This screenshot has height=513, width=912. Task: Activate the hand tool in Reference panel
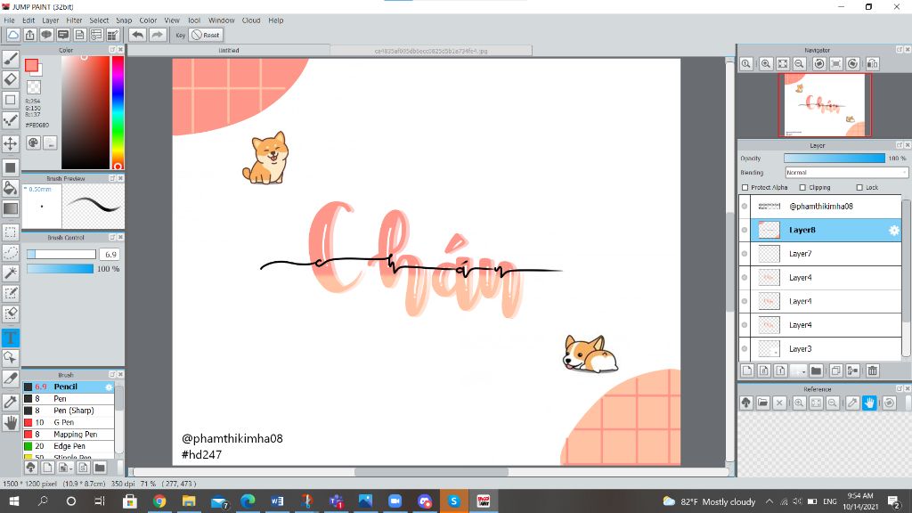869,403
